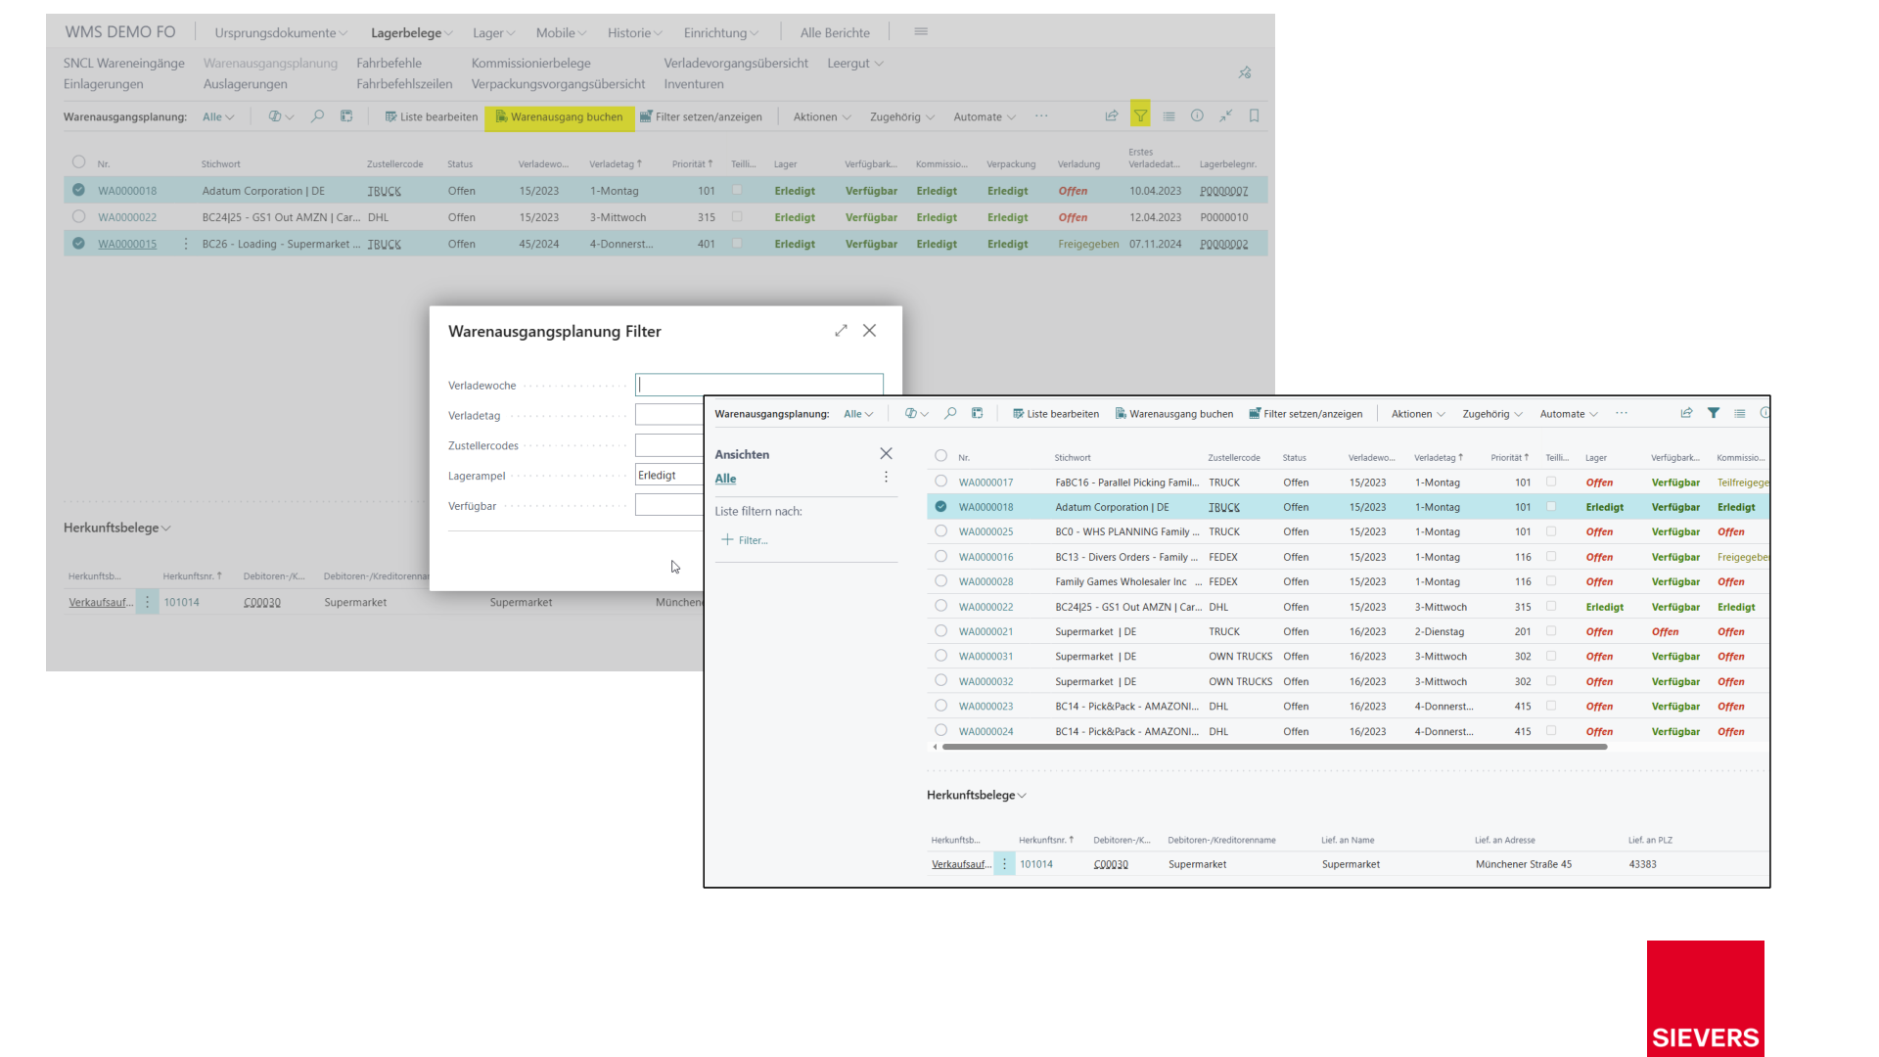Open Alle view dropdown in front window
This screenshot has width=1879, height=1057.
(x=858, y=414)
